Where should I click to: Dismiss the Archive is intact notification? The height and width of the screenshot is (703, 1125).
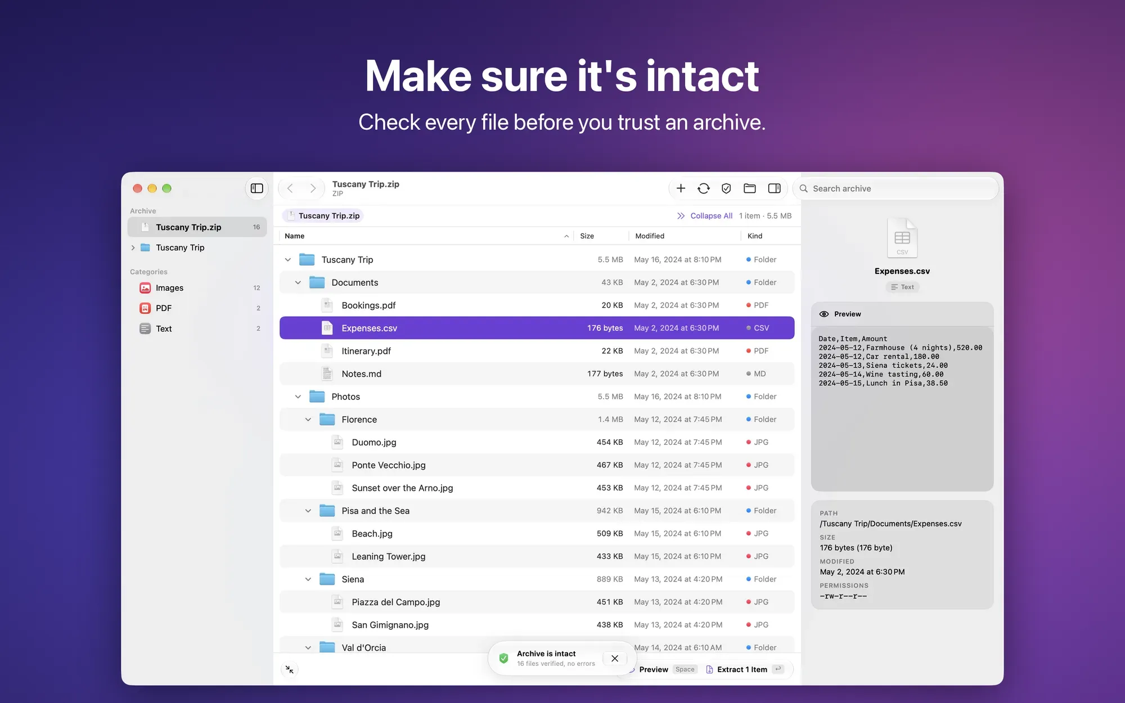pos(615,659)
